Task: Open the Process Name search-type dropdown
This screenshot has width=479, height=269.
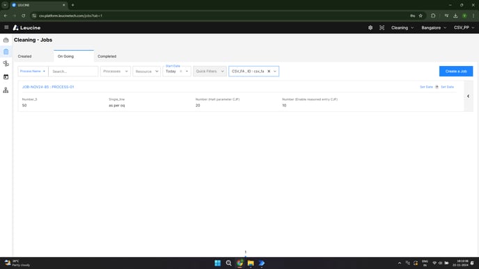Action: (x=33, y=72)
